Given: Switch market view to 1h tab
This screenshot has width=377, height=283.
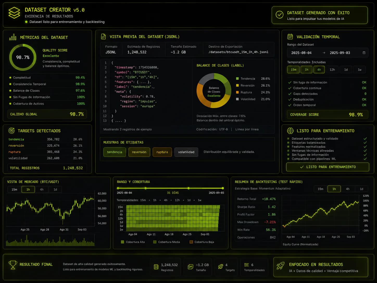Looking at the screenshot, I should pos(28,189).
